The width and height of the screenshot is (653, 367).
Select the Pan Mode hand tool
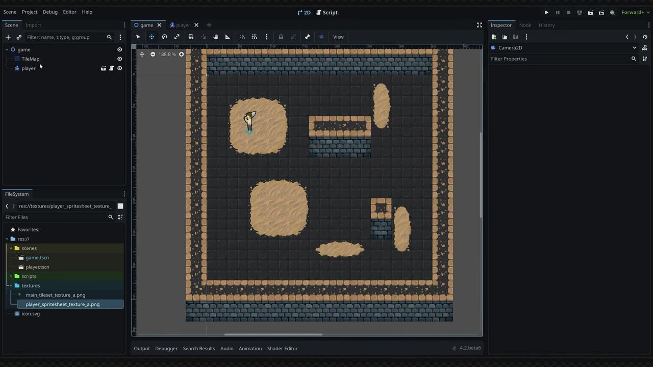tap(215, 37)
